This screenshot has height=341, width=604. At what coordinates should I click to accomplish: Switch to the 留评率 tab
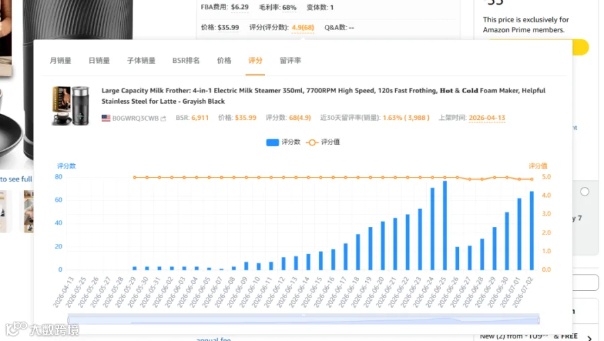click(x=290, y=60)
